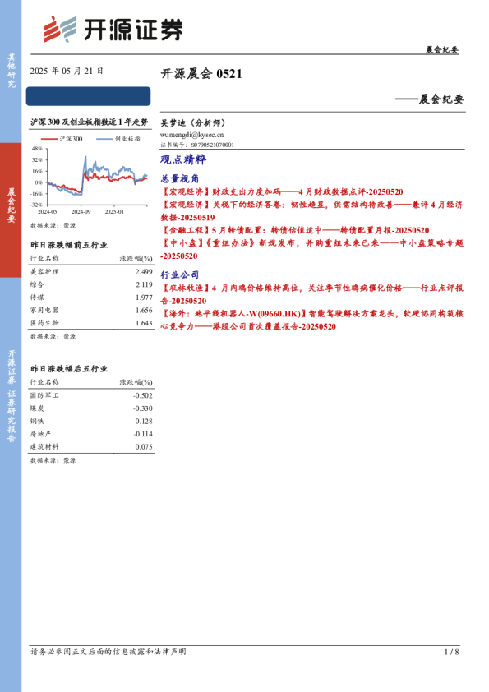Click the 医药生物 row
Screen dimensions: 489x692
pos(91,323)
